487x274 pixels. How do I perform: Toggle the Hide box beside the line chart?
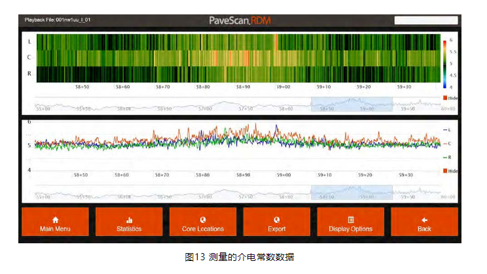[446, 171]
